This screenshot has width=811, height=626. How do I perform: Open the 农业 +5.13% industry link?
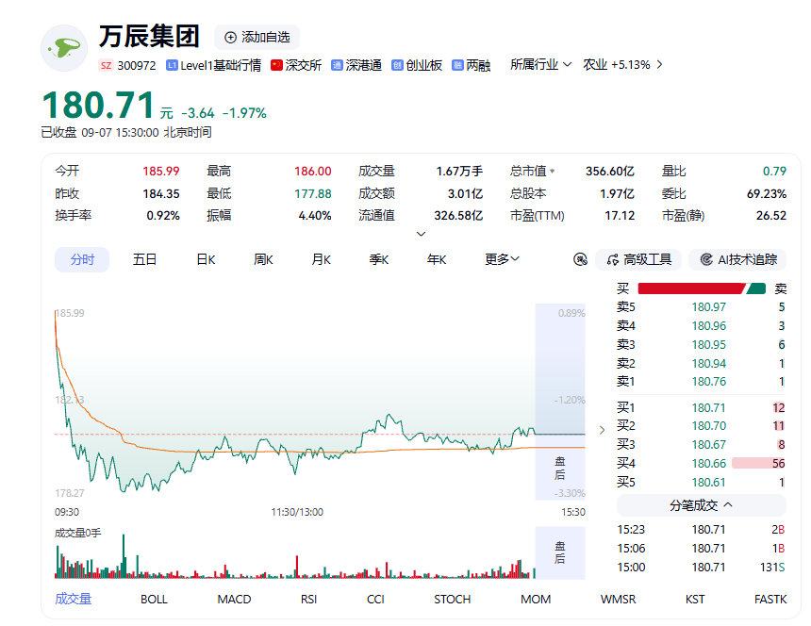pos(622,65)
